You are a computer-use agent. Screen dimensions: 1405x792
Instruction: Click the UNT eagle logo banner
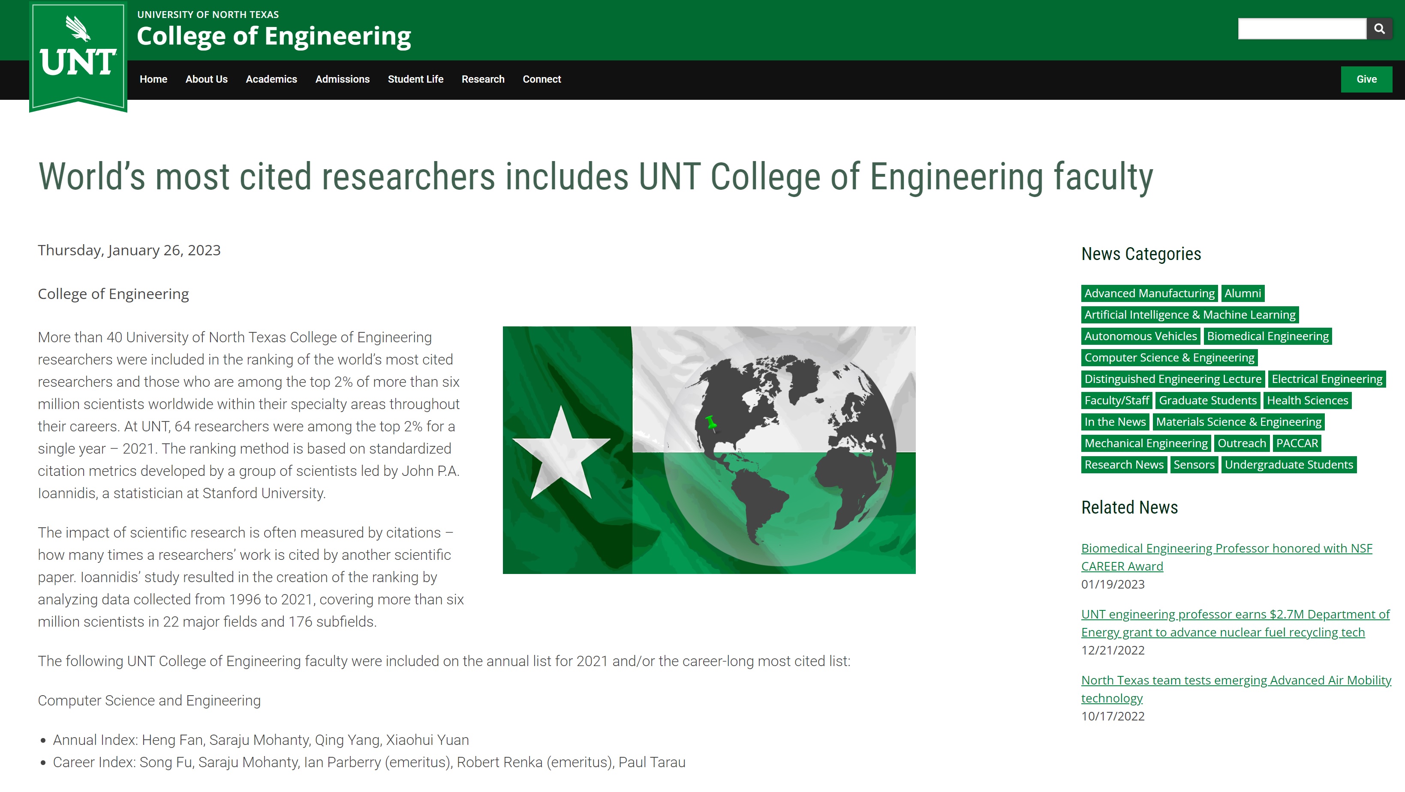(78, 56)
